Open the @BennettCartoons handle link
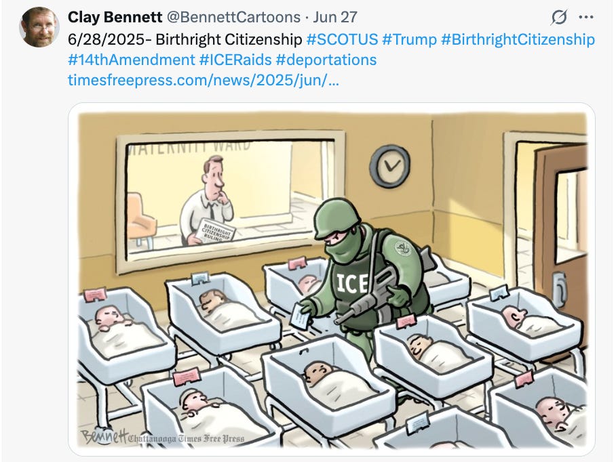The height and width of the screenshot is (462, 616). (234, 17)
